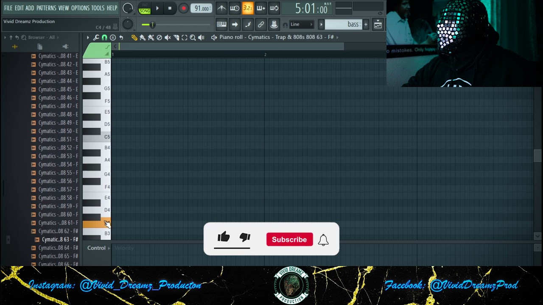The width and height of the screenshot is (543, 305).
Task: Click the C5 piano key
Action: click(x=97, y=137)
